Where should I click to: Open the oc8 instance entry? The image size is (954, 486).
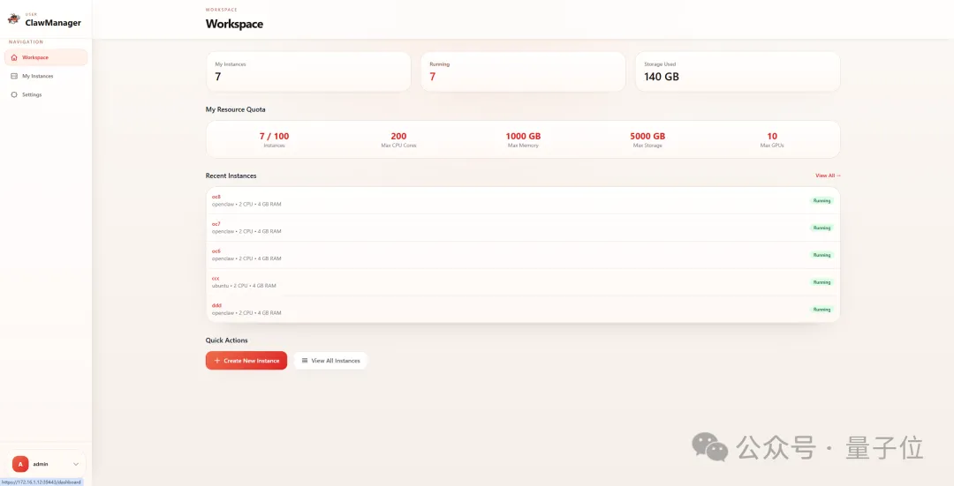(216, 197)
